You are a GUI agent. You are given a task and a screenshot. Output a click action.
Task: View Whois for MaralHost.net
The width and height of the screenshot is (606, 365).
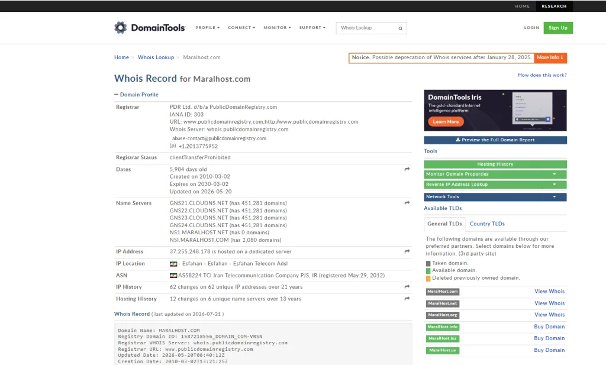click(549, 303)
